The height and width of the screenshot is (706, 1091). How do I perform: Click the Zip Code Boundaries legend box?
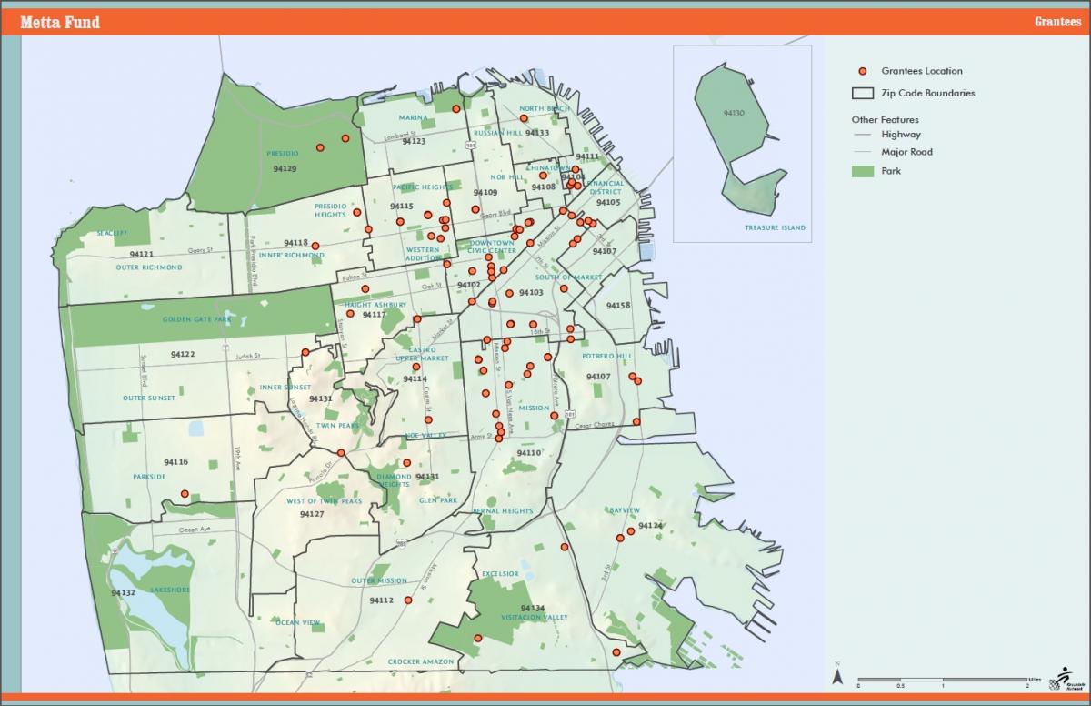tap(862, 93)
